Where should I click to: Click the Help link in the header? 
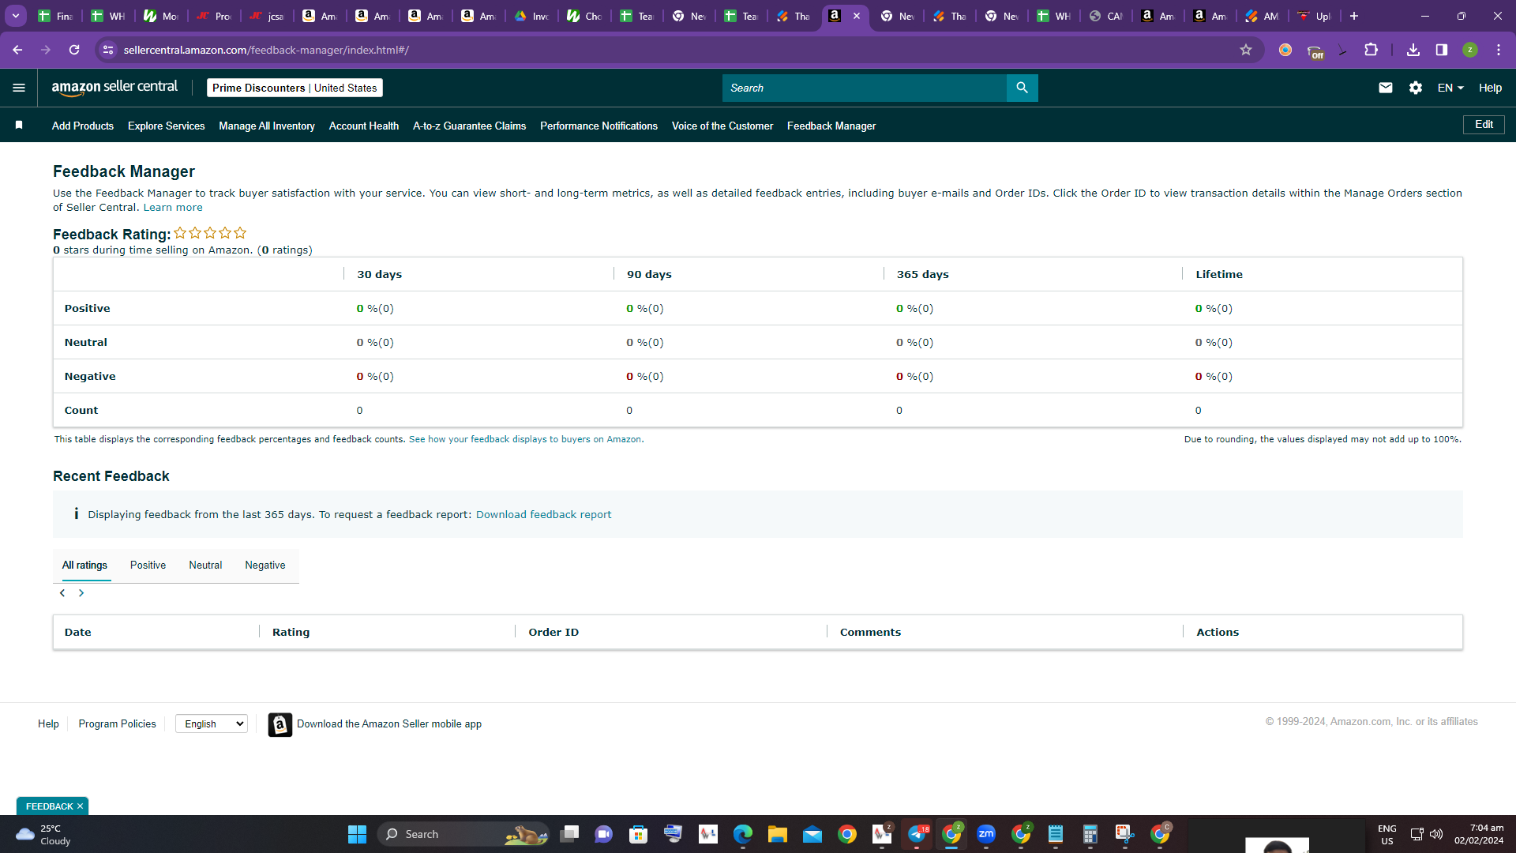[1490, 88]
